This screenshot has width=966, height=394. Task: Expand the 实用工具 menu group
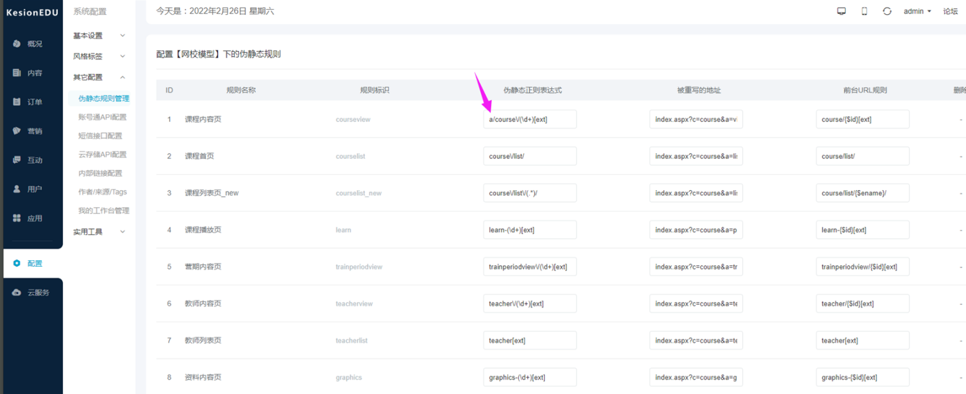[x=99, y=232]
